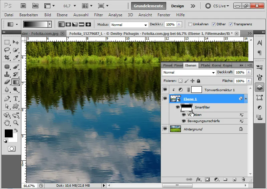Enable the Umkehren checkbox
The width and height of the screenshot is (267, 189).
(190, 24)
